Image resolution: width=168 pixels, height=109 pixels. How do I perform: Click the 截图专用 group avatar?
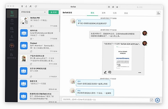24,84
